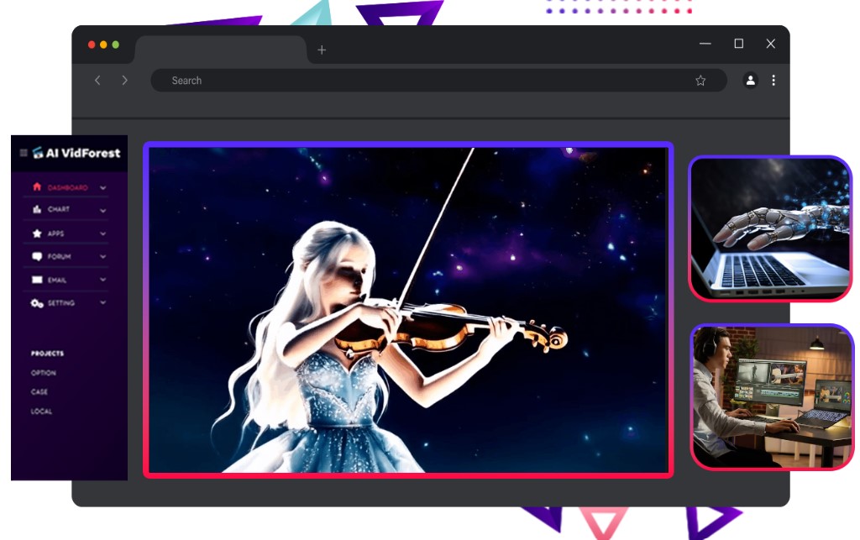The width and height of the screenshot is (860, 540).
Task: Open the Case project link
Action: click(x=39, y=392)
